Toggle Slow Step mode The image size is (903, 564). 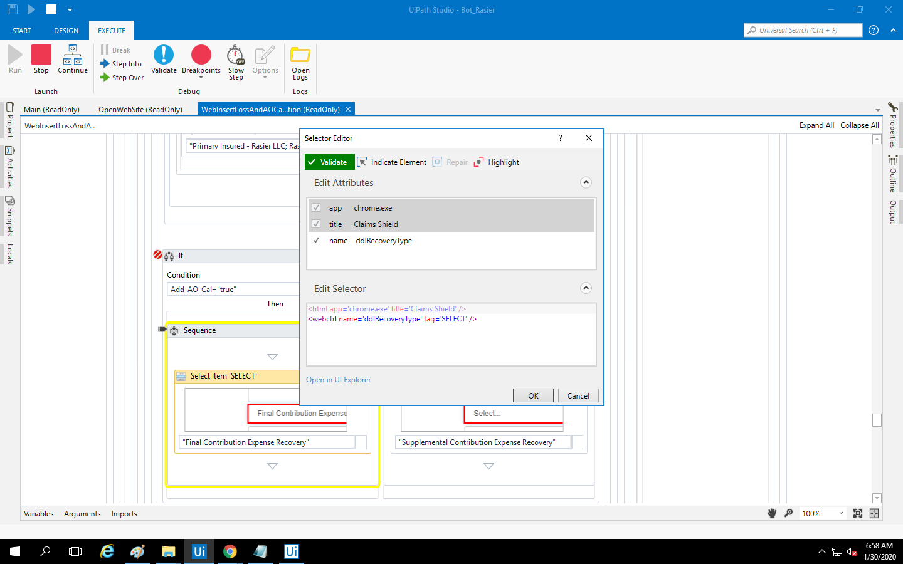[x=236, y=63]
